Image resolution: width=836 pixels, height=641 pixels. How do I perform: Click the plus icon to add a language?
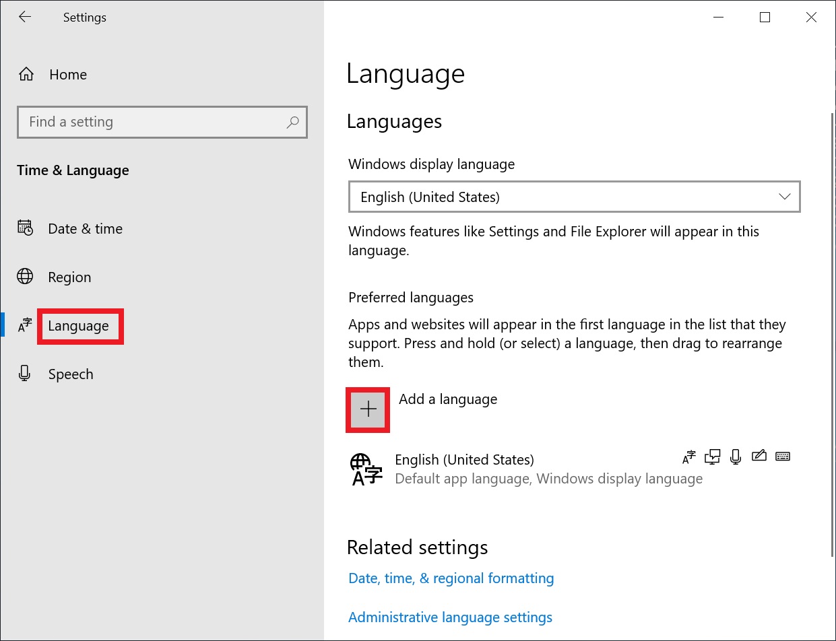tap(368, 409)
